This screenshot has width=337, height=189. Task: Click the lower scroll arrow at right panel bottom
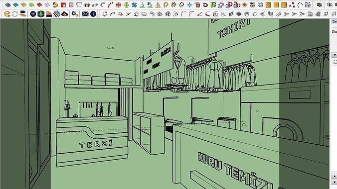[335, 182]
